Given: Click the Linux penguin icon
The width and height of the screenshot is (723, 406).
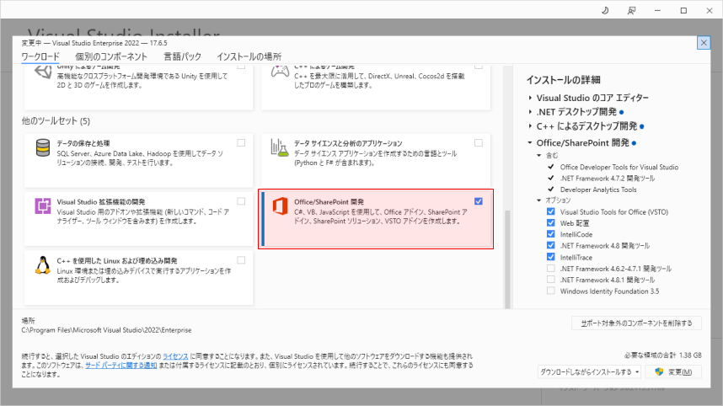Looking at the screenshot, I should coord(43,265).
